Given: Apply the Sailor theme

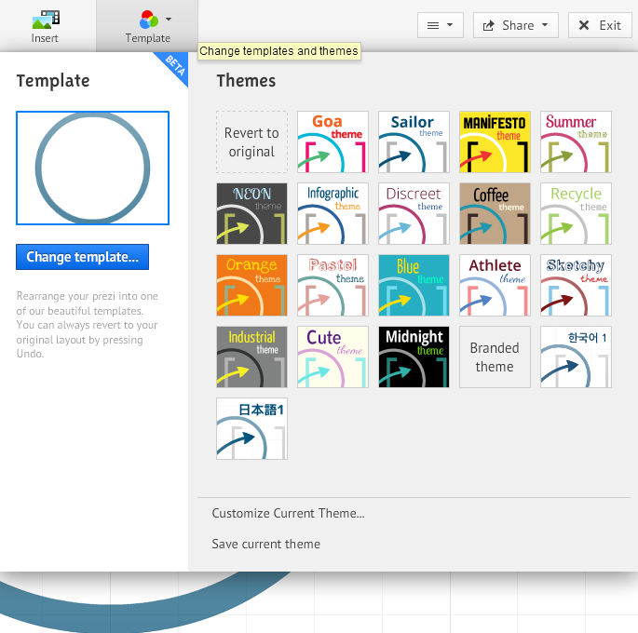Looking at the screenshot, I should 414,141.
